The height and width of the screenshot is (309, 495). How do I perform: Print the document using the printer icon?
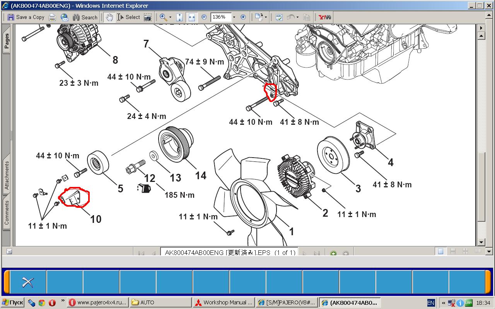[52, 17]
